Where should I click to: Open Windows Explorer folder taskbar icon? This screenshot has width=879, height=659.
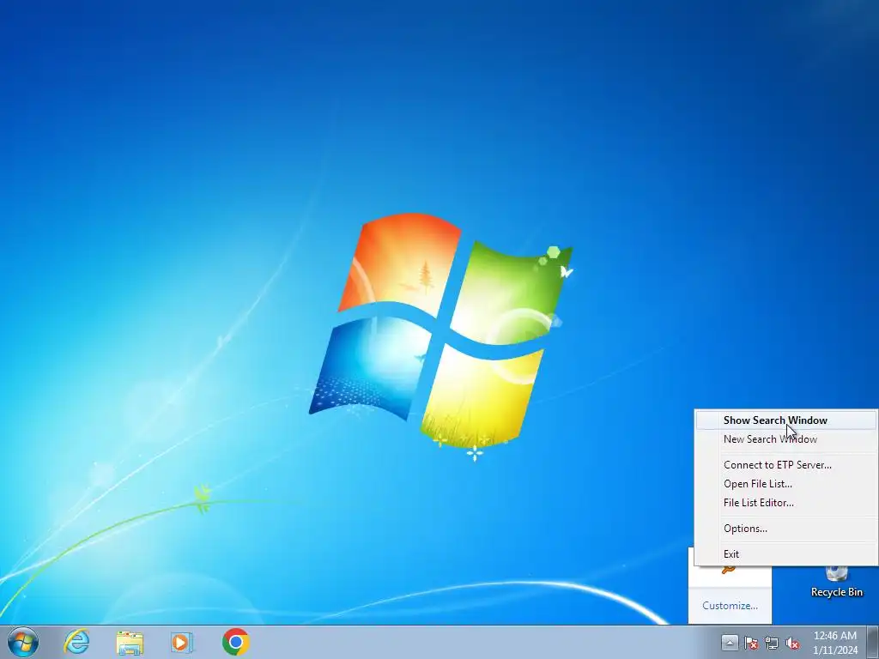point(130,643)
